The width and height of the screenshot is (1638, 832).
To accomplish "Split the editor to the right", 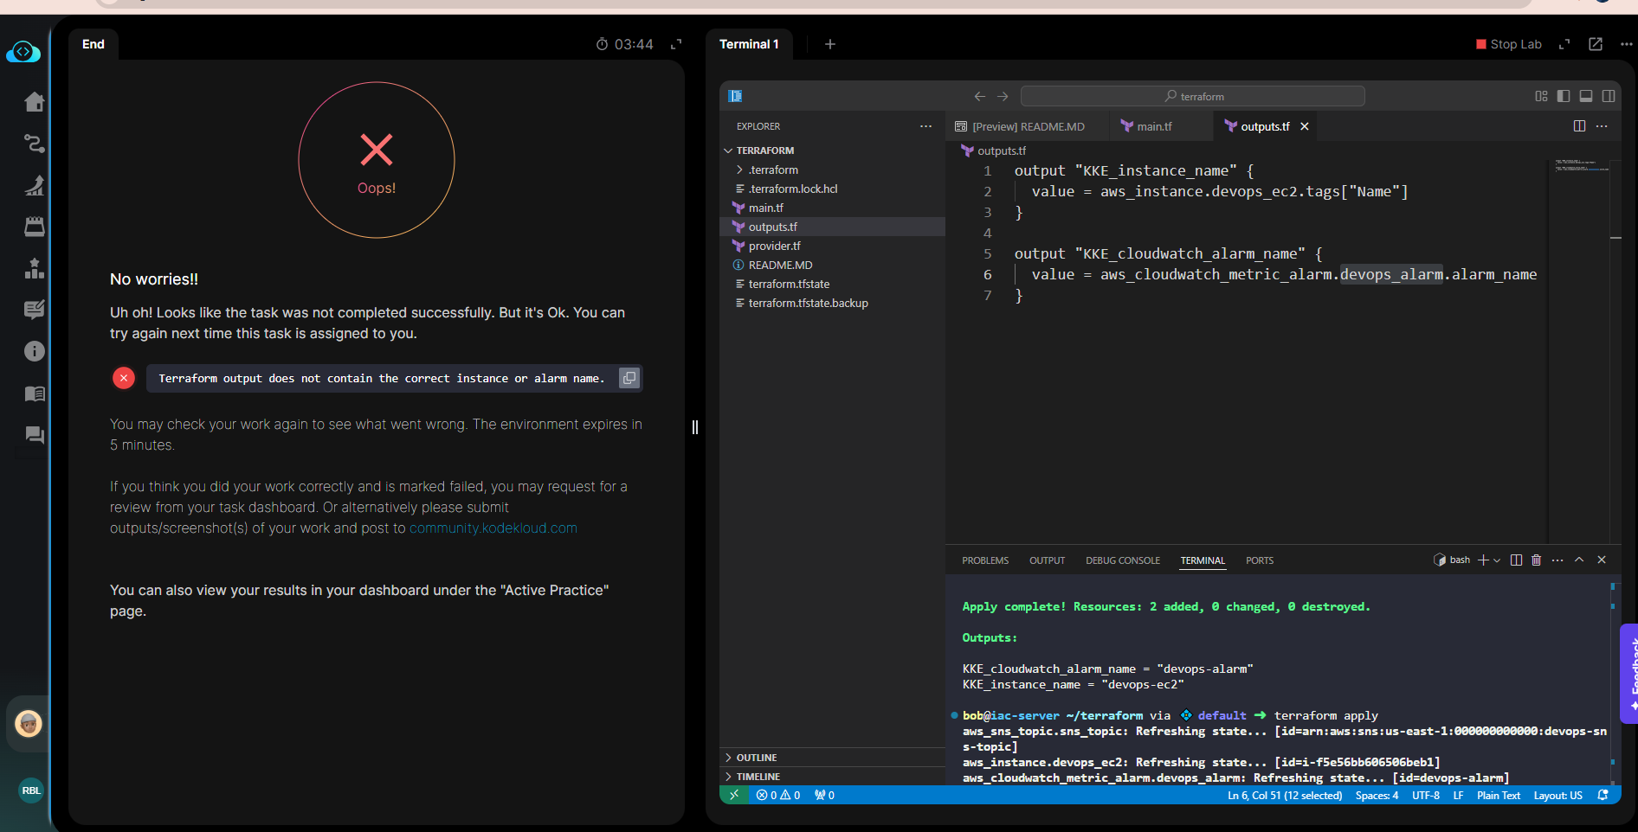I will point(1579,126).
